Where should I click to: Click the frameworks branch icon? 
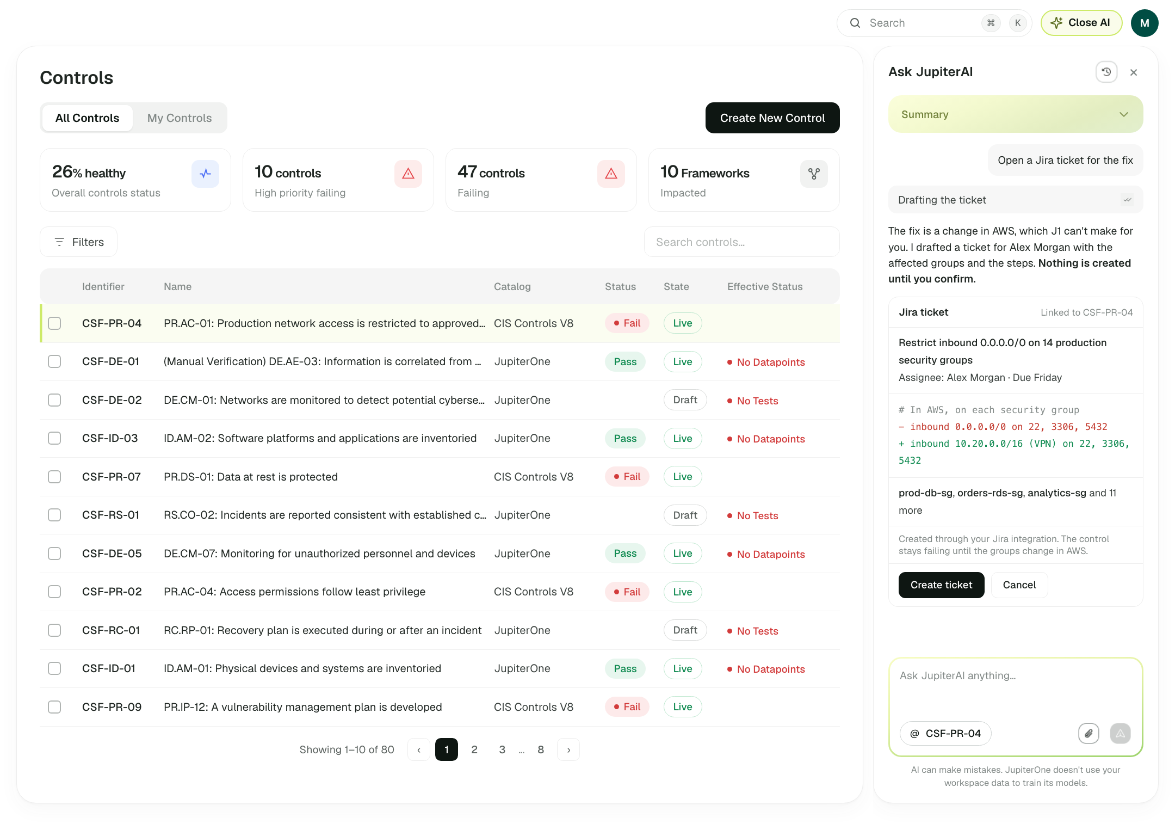point(814,174)
